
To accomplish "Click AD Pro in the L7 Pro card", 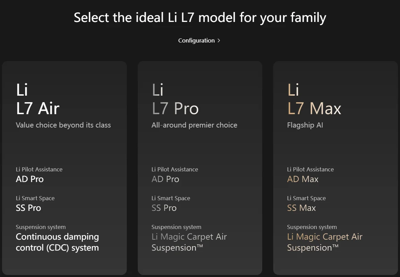I will [165, 179].
